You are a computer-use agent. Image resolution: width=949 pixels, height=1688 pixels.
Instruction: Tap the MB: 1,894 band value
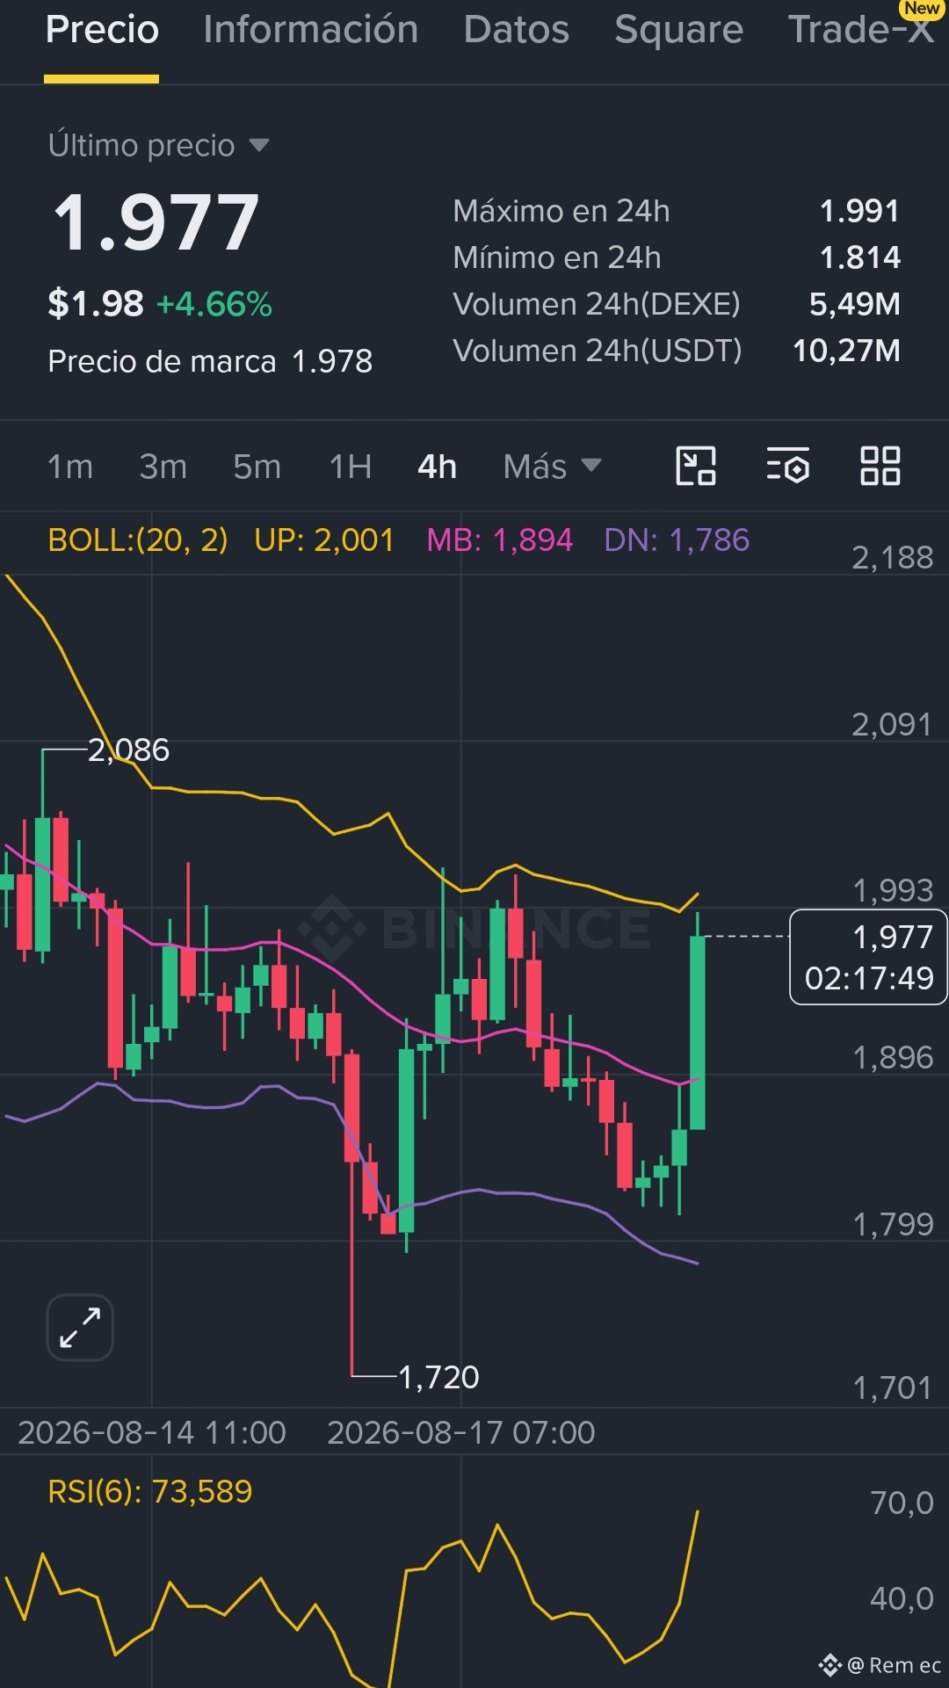pos(500,540)
